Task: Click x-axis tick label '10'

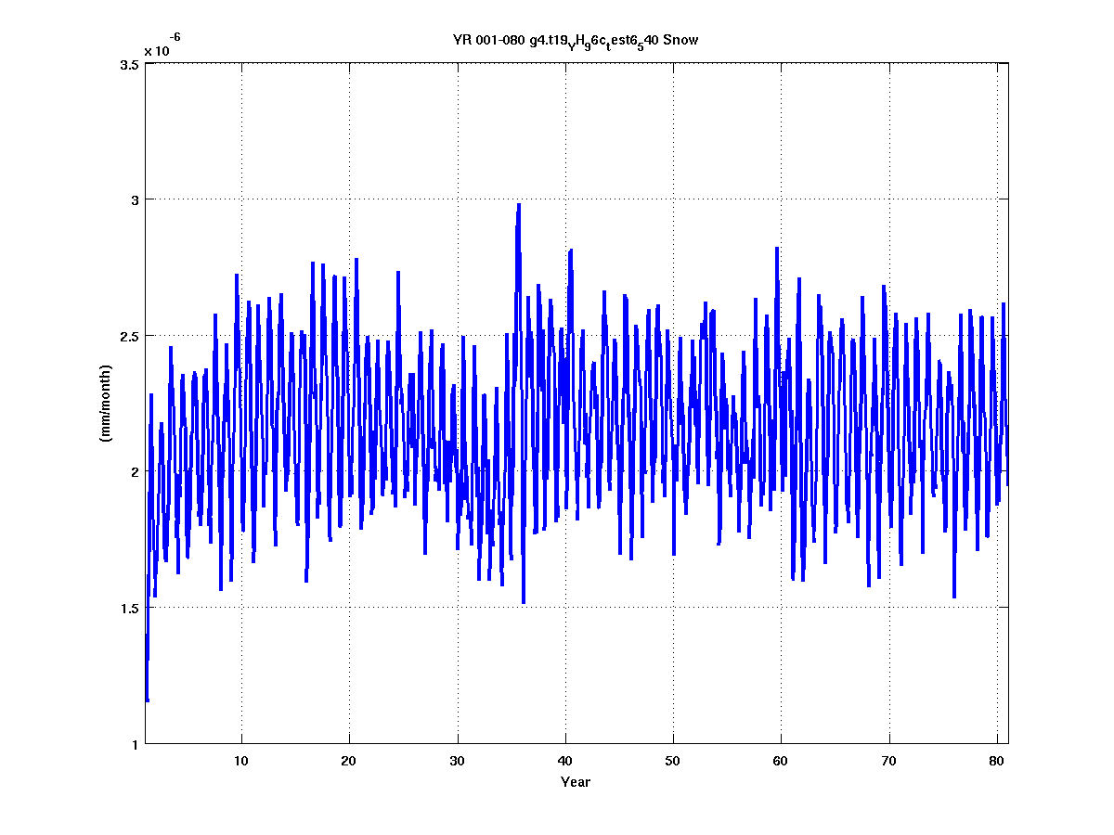Action: point(241,762)
